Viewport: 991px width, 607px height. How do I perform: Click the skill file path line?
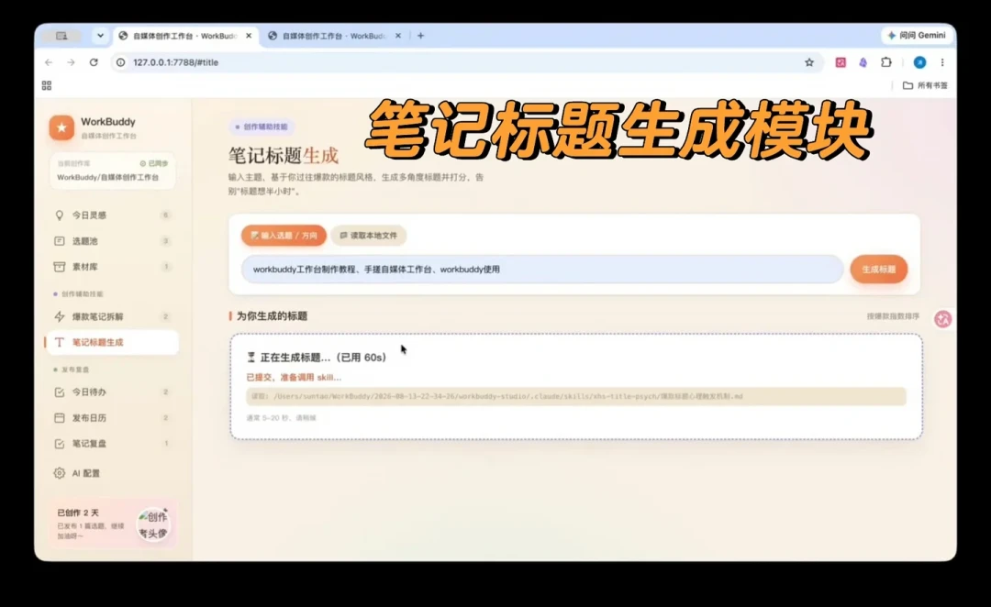[575, 397]
